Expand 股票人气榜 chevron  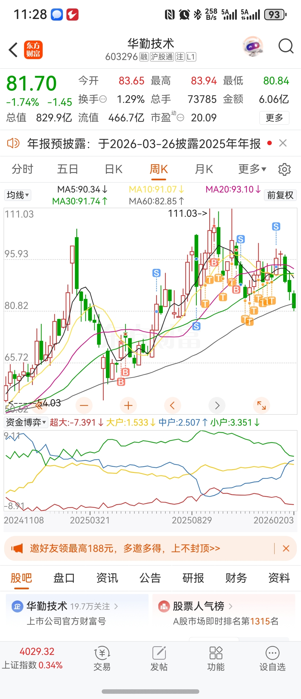tap(230, 606)
